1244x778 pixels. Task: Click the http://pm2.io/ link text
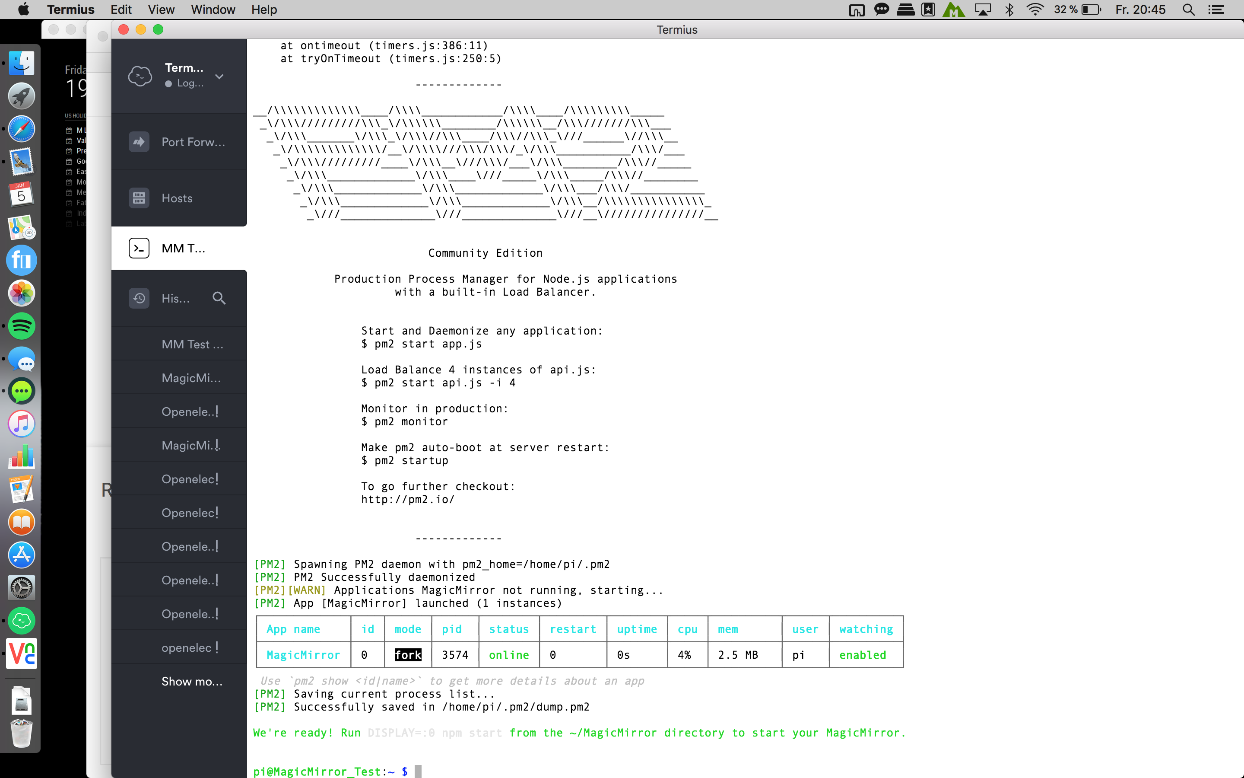point(408,499)
